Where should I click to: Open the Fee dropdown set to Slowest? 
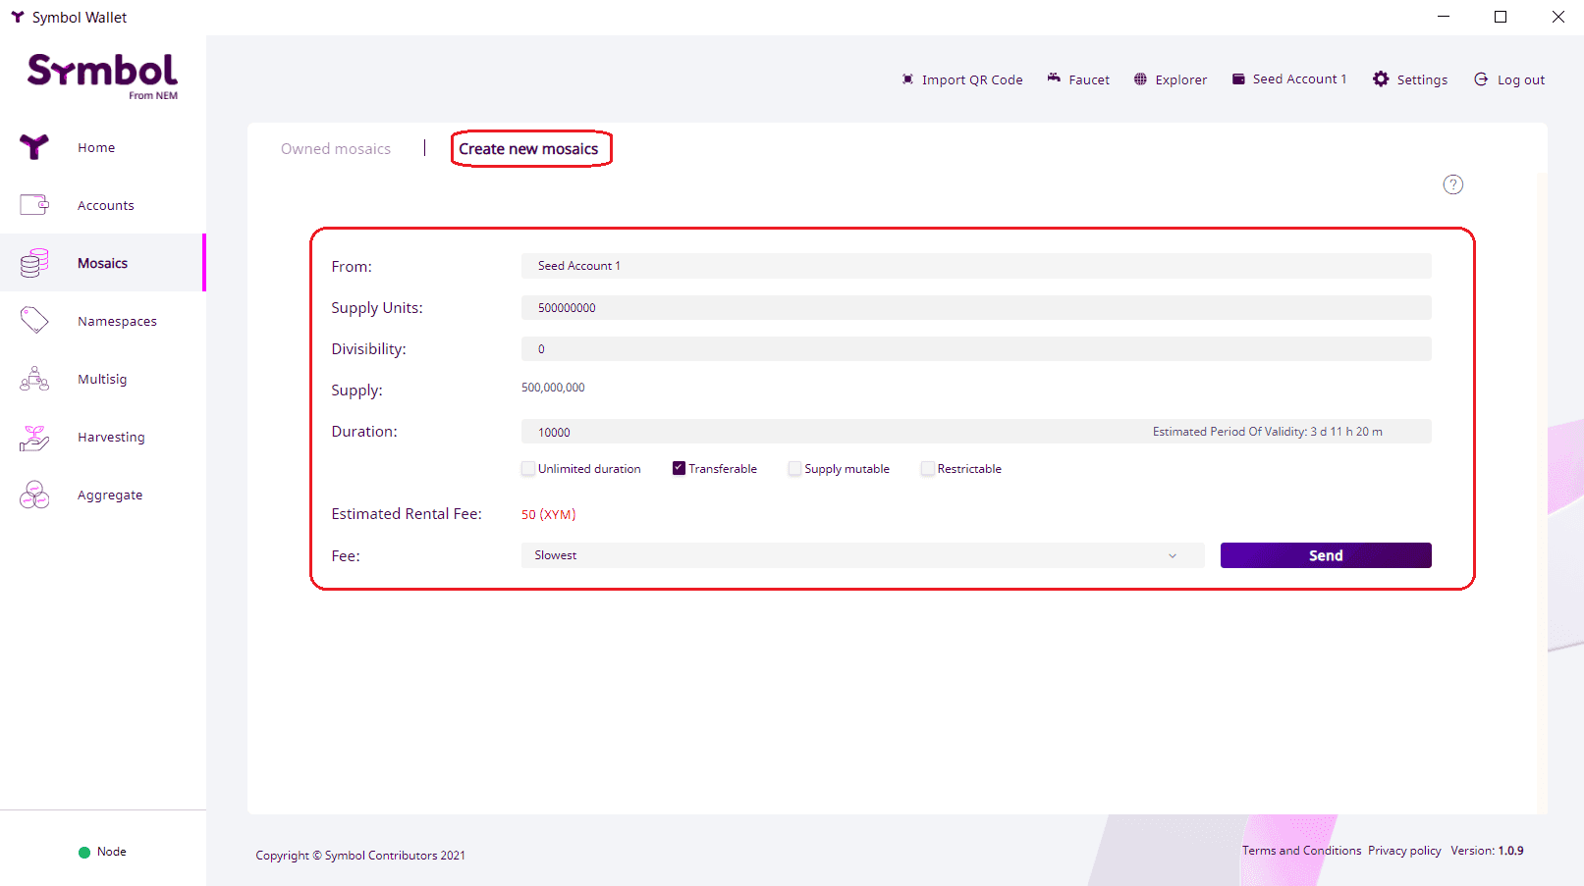(862, 555)
